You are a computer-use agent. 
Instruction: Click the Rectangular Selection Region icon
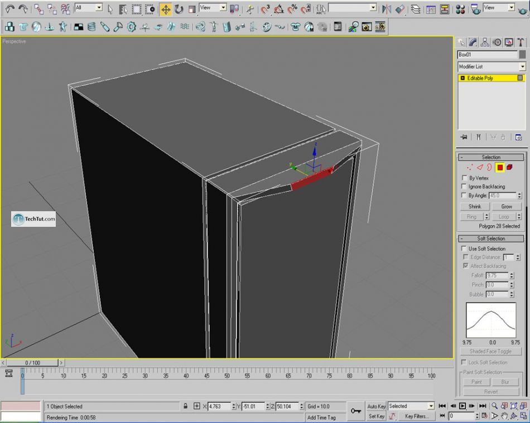click(x=137, y=9)
